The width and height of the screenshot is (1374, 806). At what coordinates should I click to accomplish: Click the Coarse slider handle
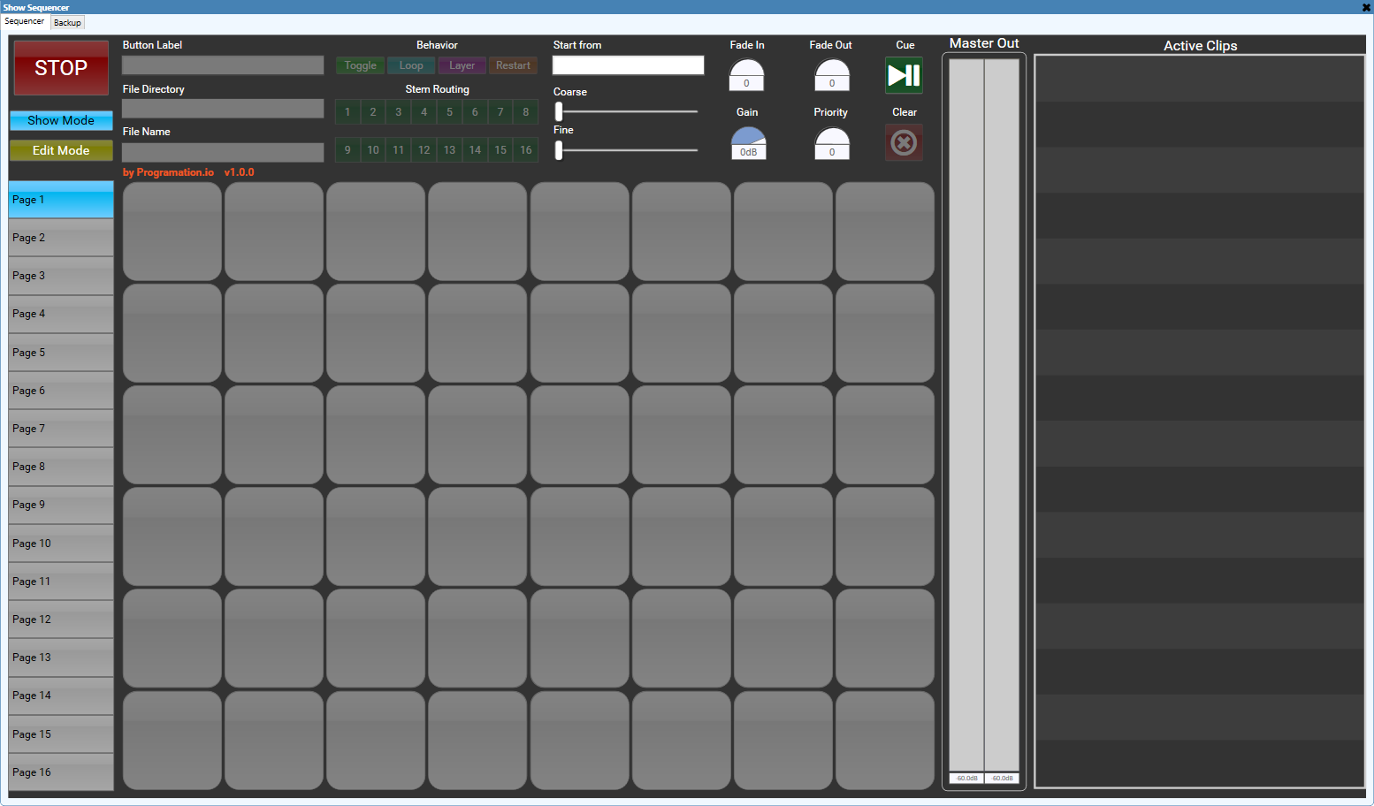559,111
